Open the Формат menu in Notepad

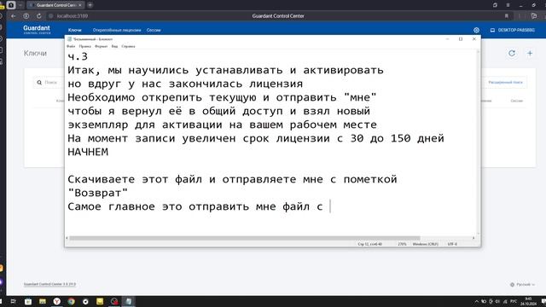coord(101,46)
